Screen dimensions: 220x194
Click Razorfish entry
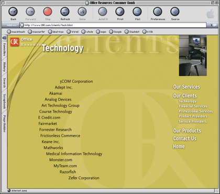68,172
